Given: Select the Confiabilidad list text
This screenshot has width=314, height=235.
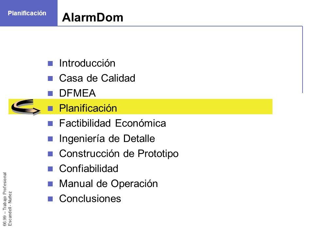Looking at the screenshot, I should point(89,168).
